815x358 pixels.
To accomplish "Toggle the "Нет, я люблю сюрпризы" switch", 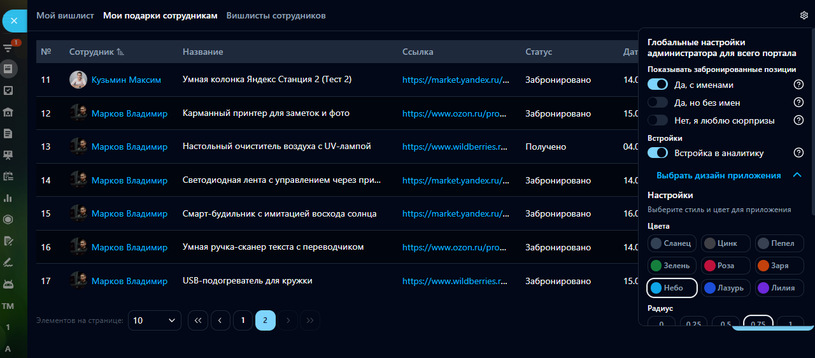I will (x=658, y=120).
